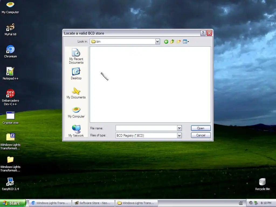276x207 pixels.
Task: Jump to Desktop in dialog places bar
Action: click(x=76, y=74)
